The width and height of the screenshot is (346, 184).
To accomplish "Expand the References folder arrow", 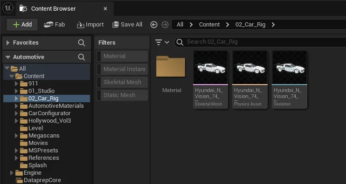I will point(16,158).
